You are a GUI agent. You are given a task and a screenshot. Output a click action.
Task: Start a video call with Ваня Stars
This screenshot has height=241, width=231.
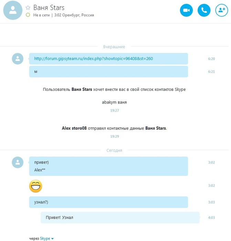[x=186, y=10]
